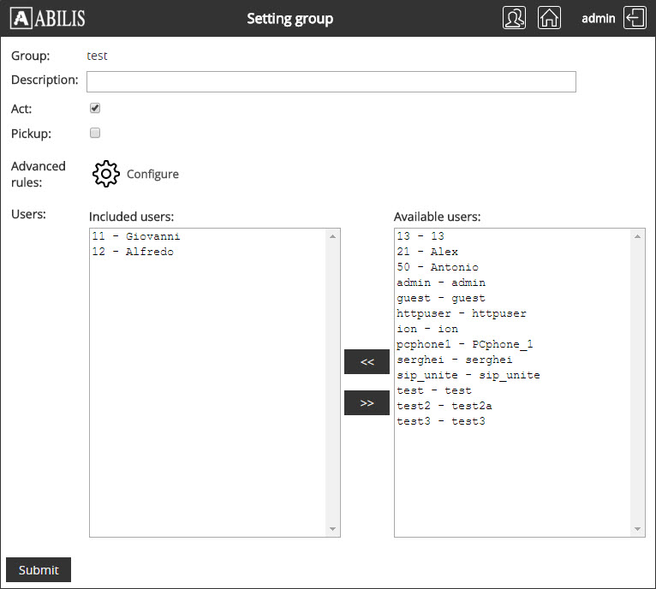Screen dimensions: 656x589
Task: Uncheck the Act checkbox
Action: tap(95, 108)
